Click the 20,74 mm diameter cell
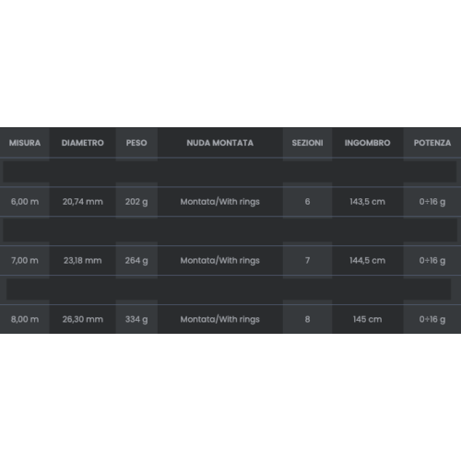 82,202
